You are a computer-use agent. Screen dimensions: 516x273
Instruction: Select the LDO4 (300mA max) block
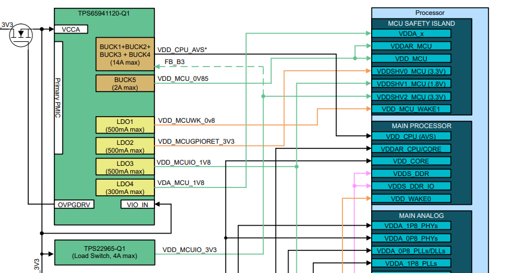click(125, 188)
